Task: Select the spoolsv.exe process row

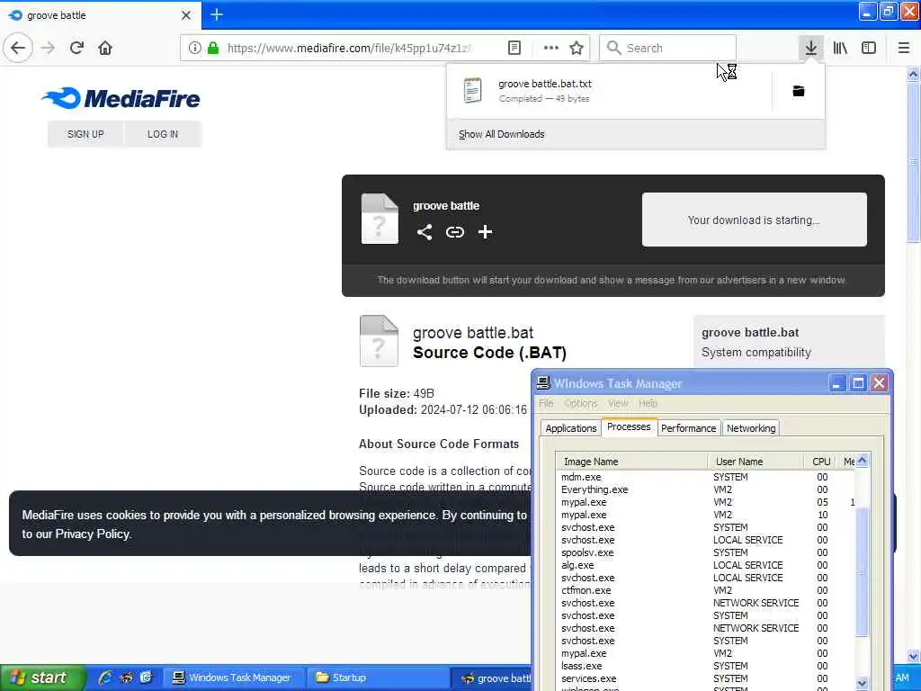Action: [x=706, y=552]
